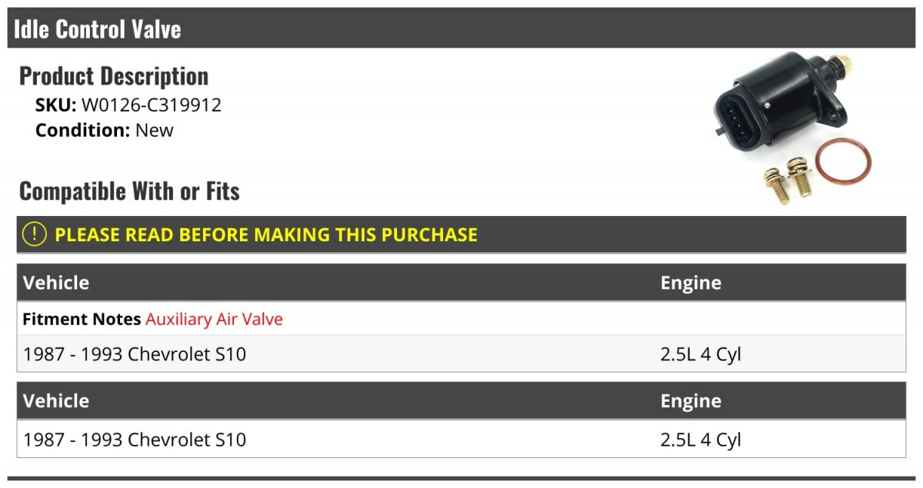
Task: Click the Fitment Notes label
Action: coord(82,319)
